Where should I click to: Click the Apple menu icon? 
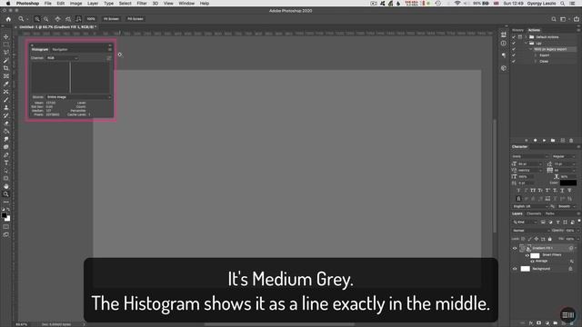[x=8, y=4]
